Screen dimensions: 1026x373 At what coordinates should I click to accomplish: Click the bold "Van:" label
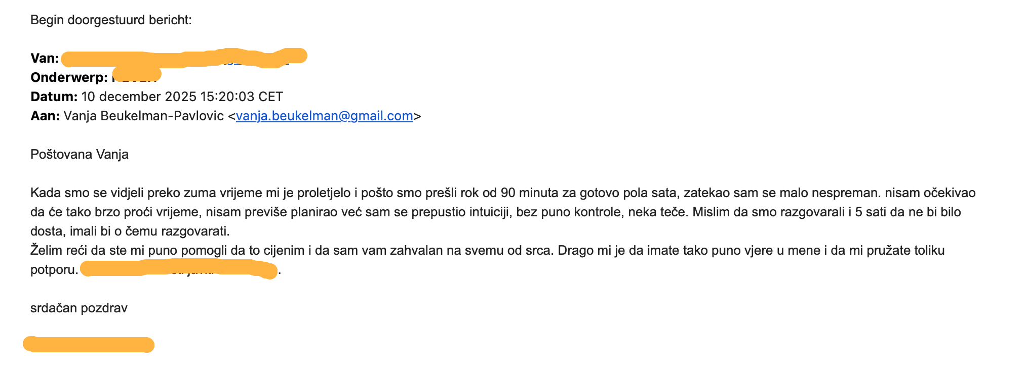pos(45,59)
